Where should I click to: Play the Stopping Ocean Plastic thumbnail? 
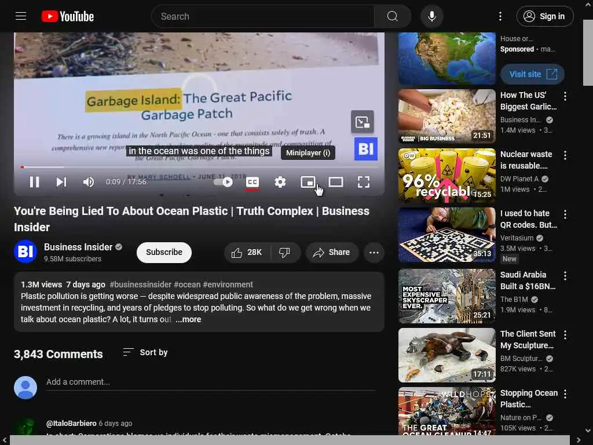click(446, 411)
